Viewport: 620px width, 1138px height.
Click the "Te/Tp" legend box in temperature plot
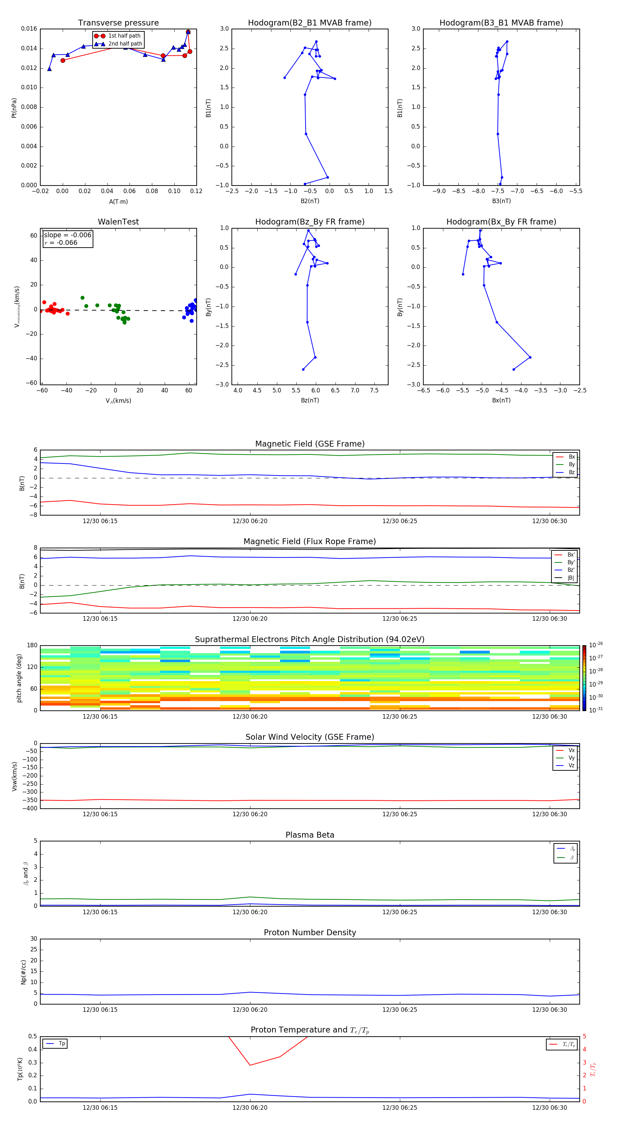(x=561, y=1044)
